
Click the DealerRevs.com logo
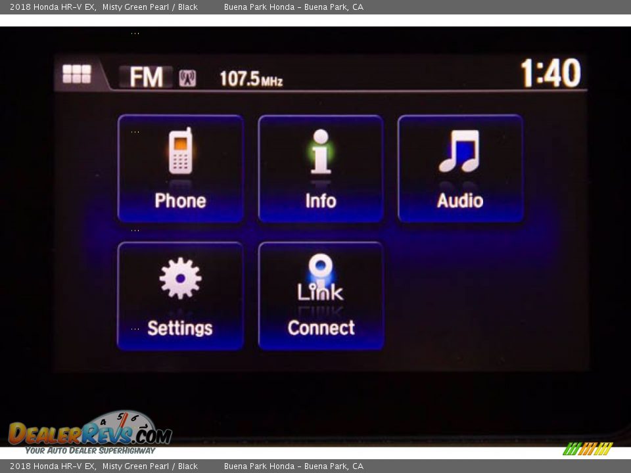(91, 433)
